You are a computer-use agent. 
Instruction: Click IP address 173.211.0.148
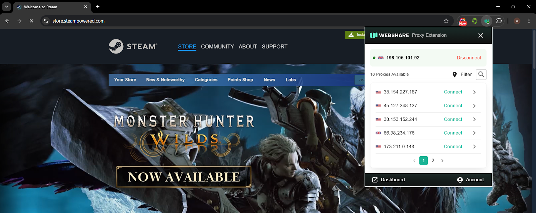[399, 147]
